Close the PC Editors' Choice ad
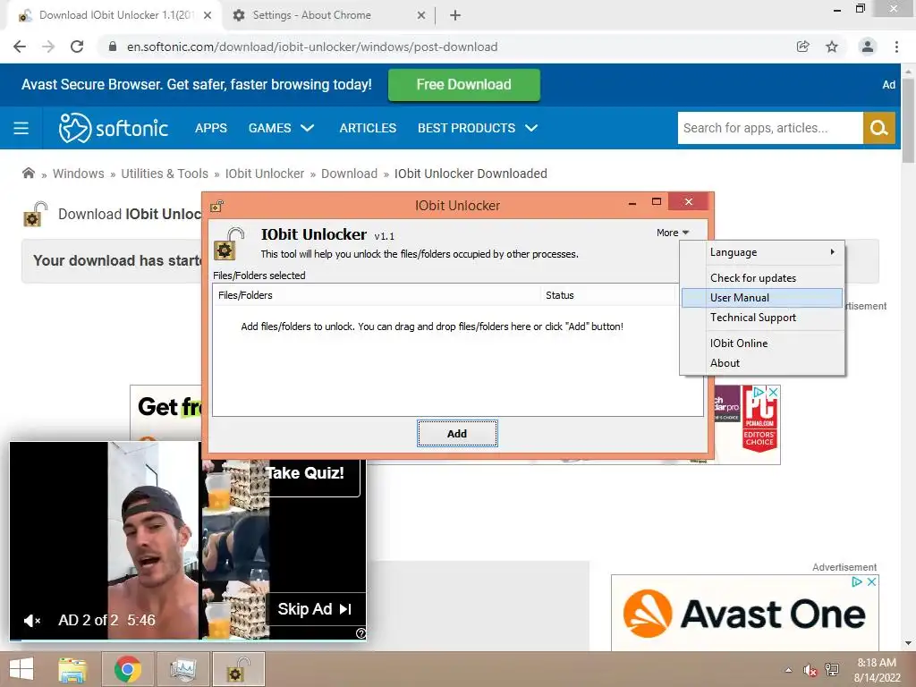This screenshot has height=687, width=916. 773,392
